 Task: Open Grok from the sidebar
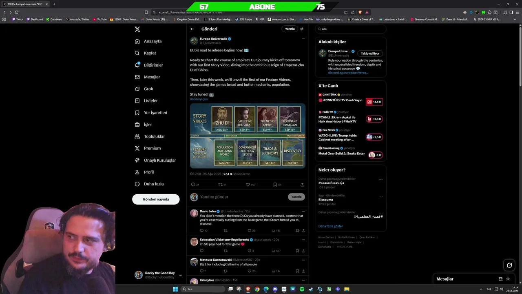(x=144, y=89)
